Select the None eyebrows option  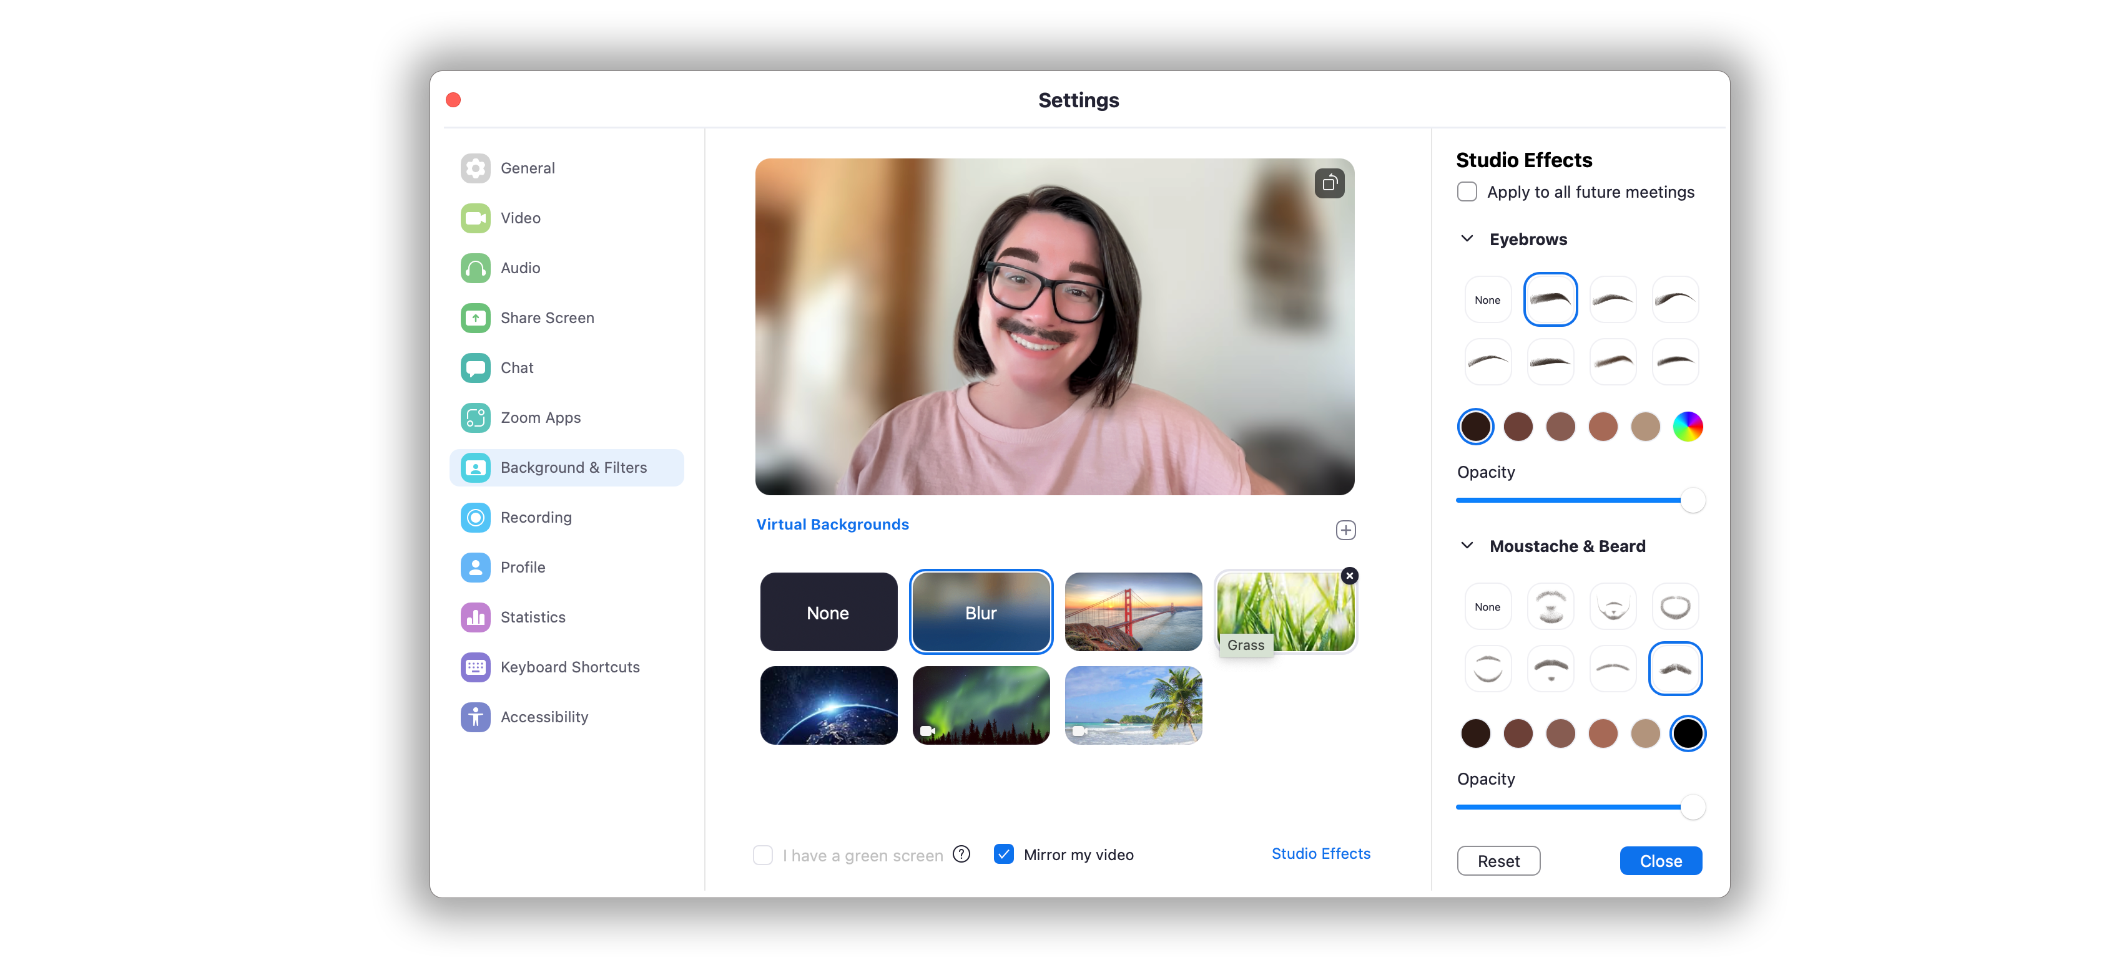tap(1487, 299)
